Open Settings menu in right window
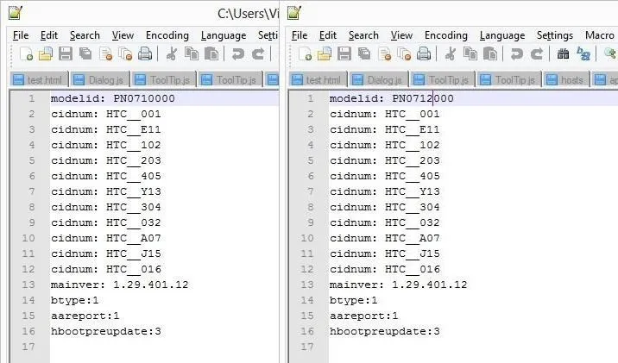This screenshot has height=363, width=618. 554,35
